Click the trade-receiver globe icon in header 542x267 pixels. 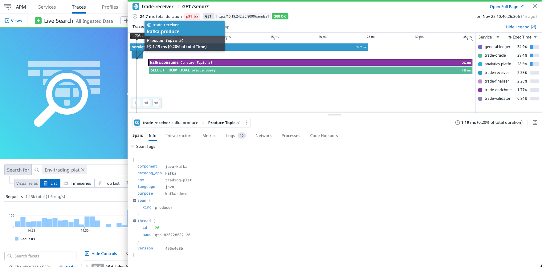click(x=136, y=6)
